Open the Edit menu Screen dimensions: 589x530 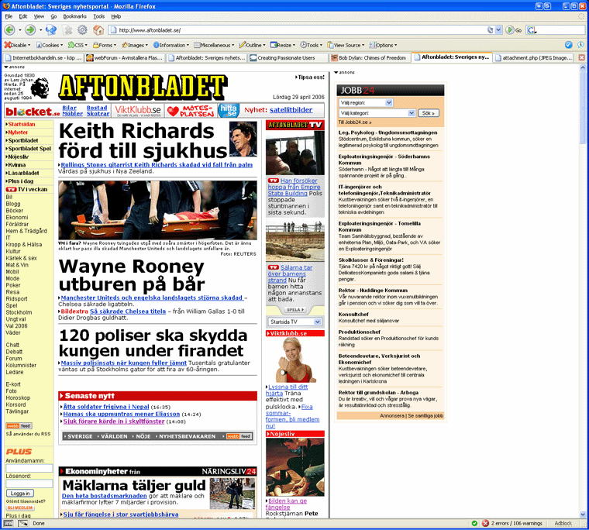pyautogui.click(x=23, y=16)
